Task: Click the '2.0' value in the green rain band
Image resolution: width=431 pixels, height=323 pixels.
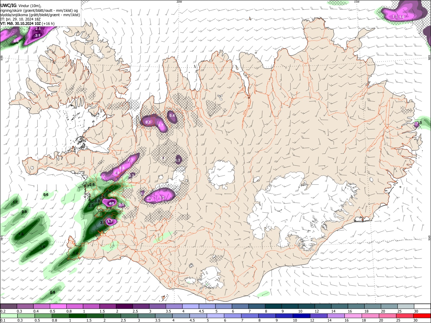Action: pos(108,191)
